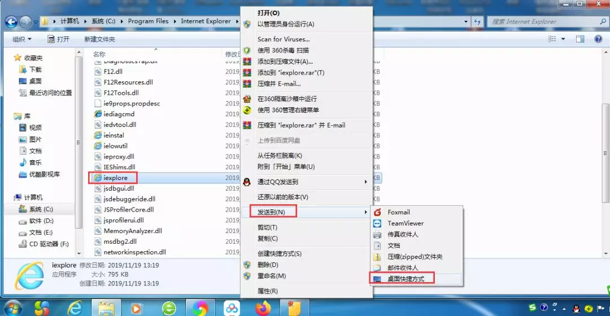Open the 组织 dropdown menu
The width and height of the screenshot is (610, 316).
pyautogui.click(x=22, y=39)
